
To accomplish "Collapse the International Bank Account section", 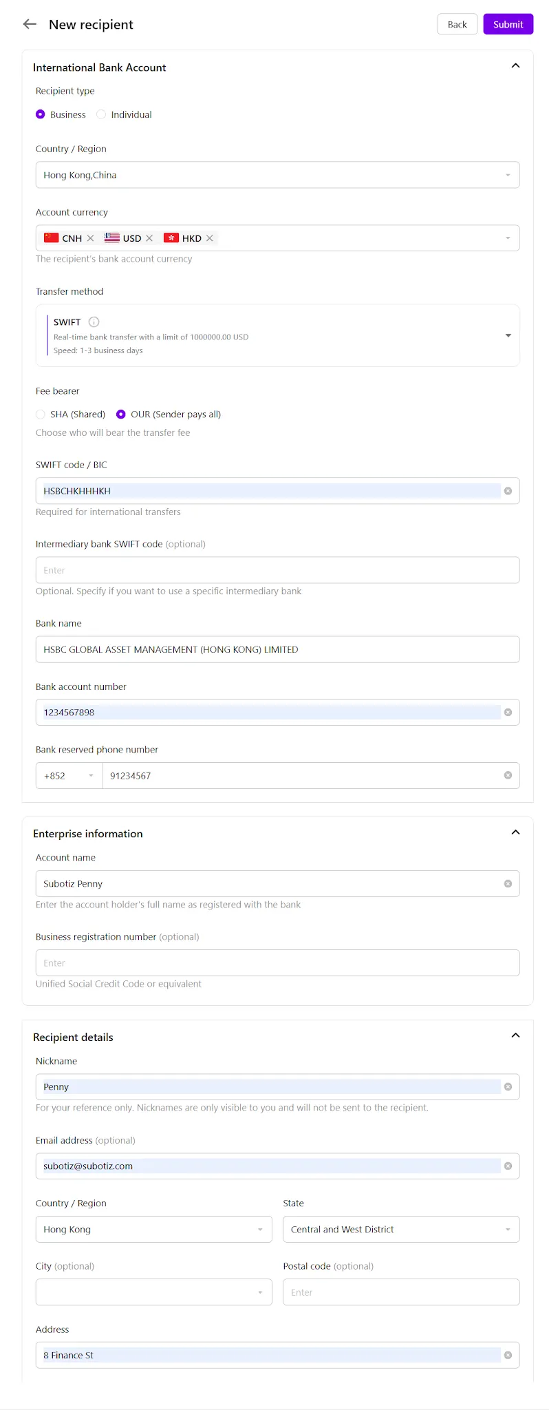I will pos(515,66).
